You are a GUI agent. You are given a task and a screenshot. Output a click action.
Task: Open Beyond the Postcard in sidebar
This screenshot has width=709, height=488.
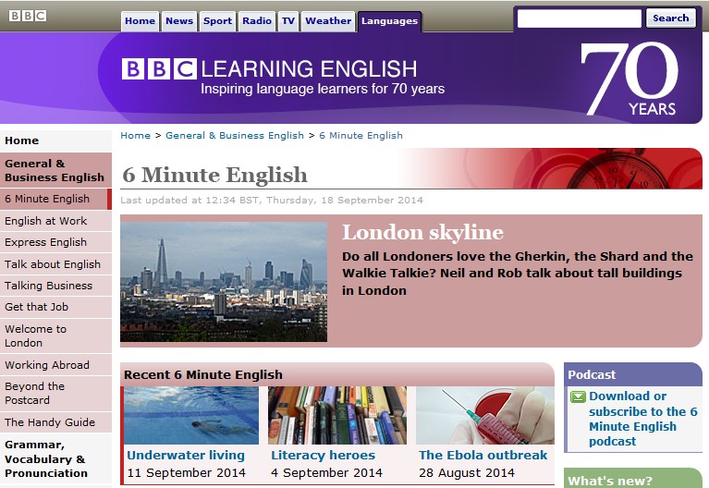55,394
